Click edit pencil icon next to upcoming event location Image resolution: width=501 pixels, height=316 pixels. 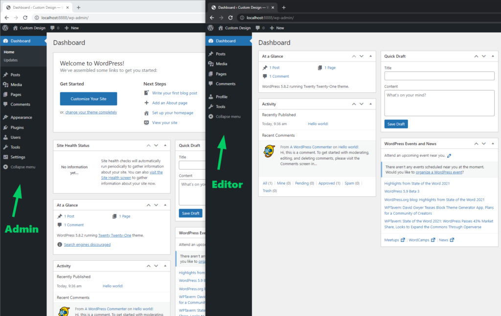[x=449, y=156]
